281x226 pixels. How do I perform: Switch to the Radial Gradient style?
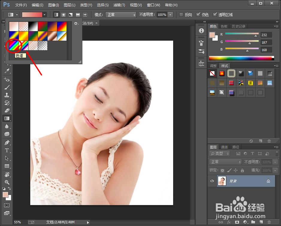point(63,14)
